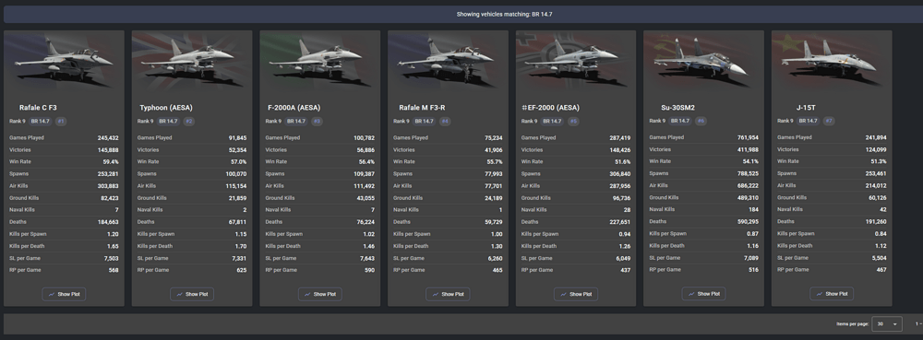Click the Su-30SM2 title text
923x340 pixels.
(x=677, y=108)
